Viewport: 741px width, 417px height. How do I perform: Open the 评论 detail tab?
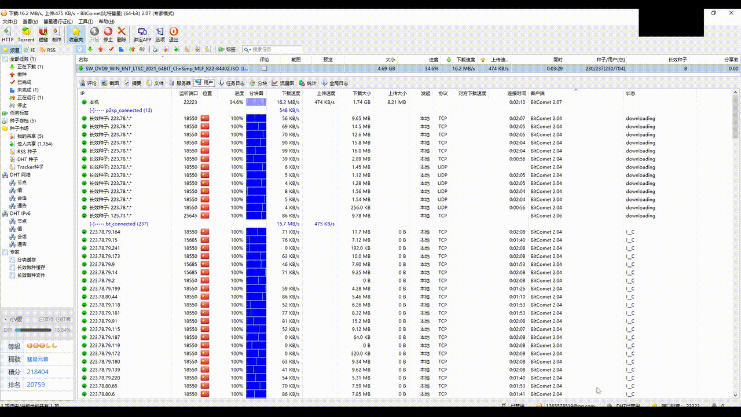[x=89, y=83]
